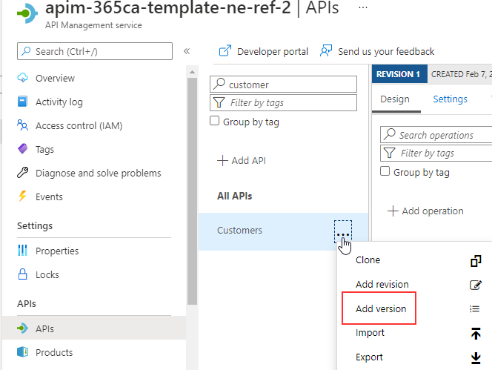Open Diagnose and solve problems
The image size is (492, 370).
tap(99, 174)
